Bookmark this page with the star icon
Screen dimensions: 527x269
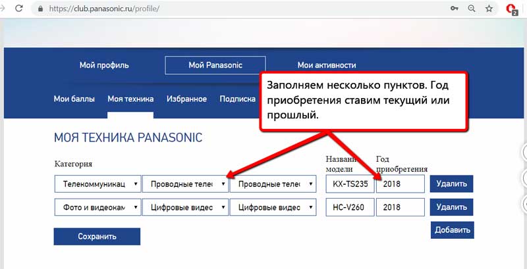click(x=489, y=9)
